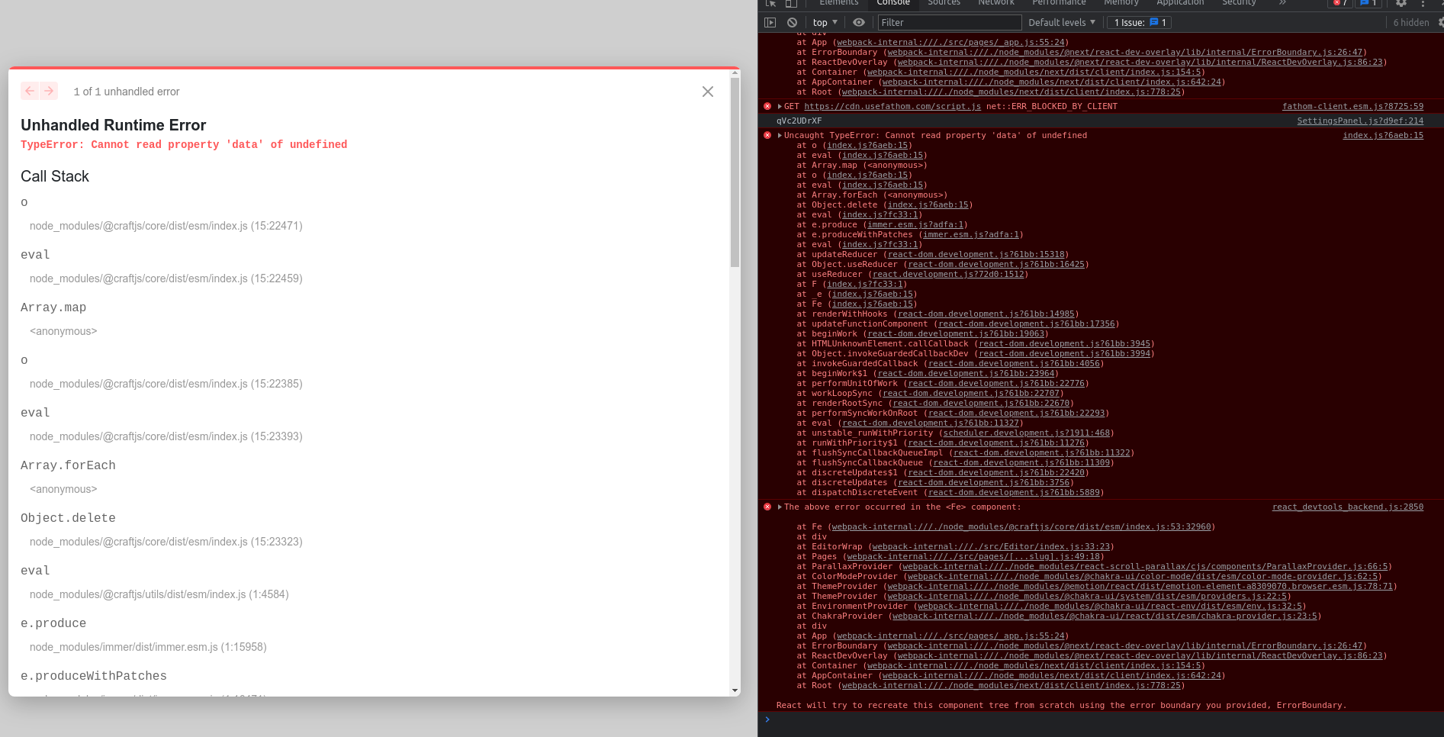Open SettingsPanel.js source at line 214
Screen dimensions: 1444x737
pyautogui.click(x=1360, y=121)
